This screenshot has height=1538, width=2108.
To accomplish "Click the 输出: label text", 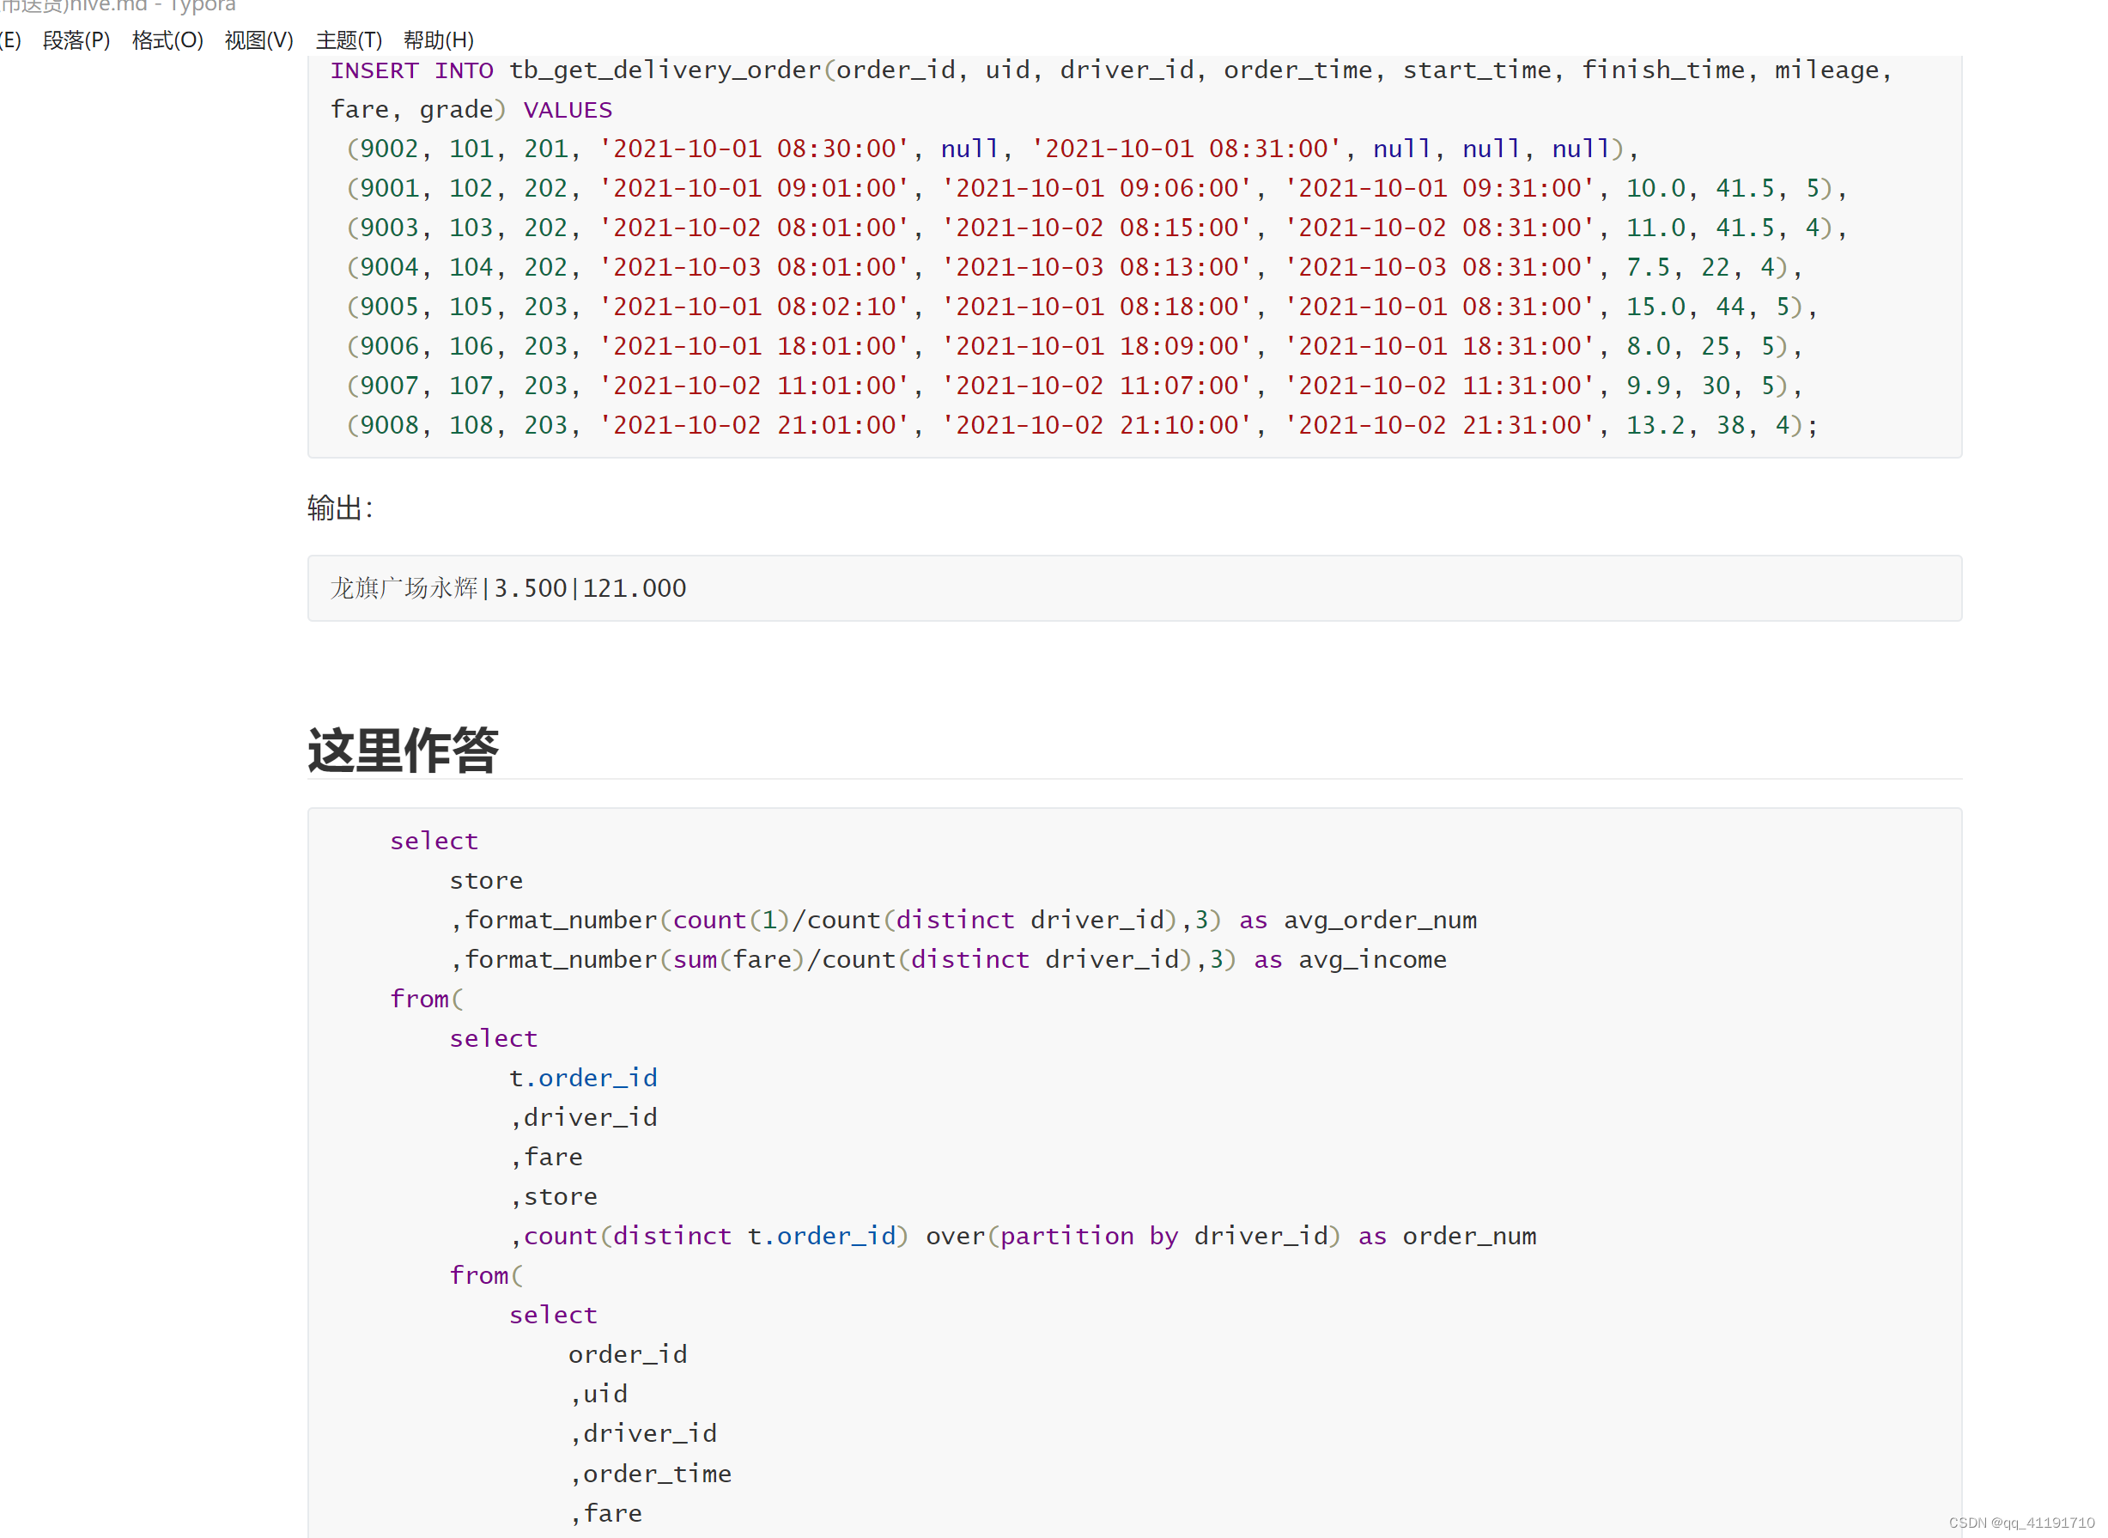I will click(x=340, y=508).
